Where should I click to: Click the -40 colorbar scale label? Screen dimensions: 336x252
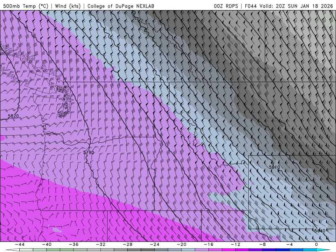pos(47,244)
